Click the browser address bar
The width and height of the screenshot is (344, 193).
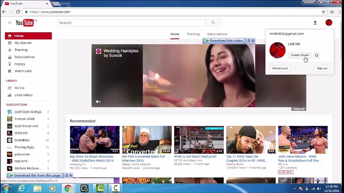(172, 12)
